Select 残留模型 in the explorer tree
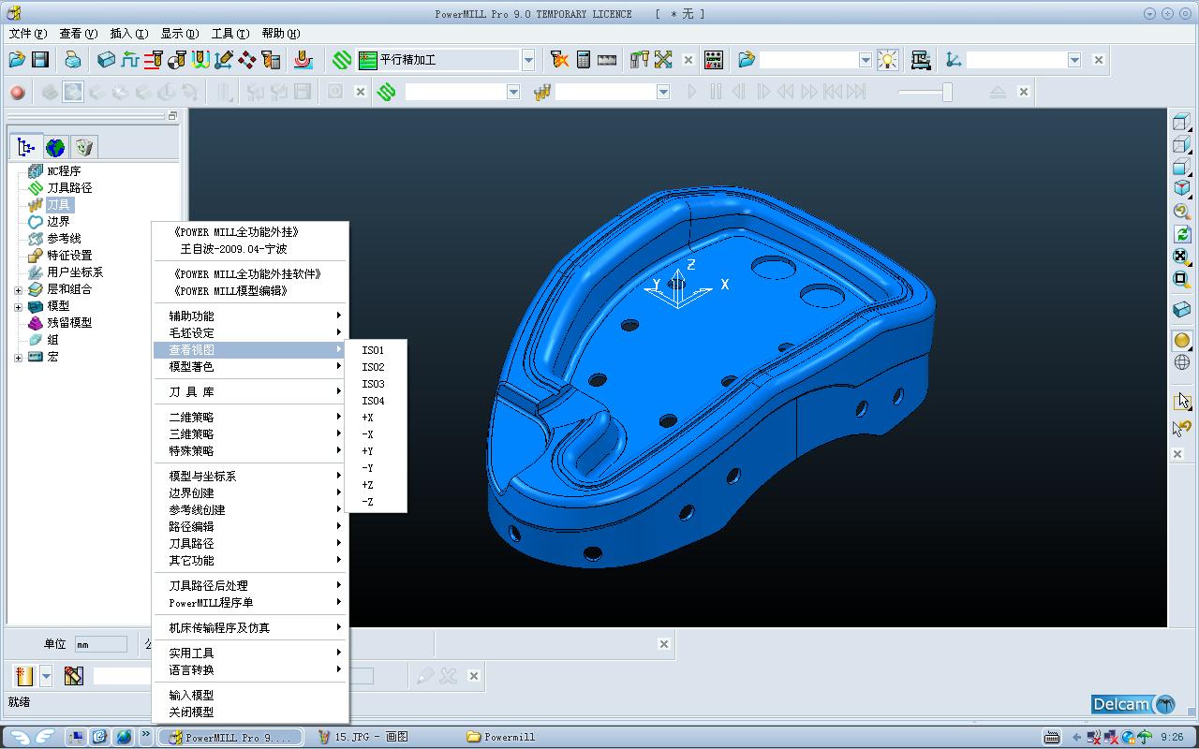1199x749 pixels. pyautogui.click(x=69, y=323)
